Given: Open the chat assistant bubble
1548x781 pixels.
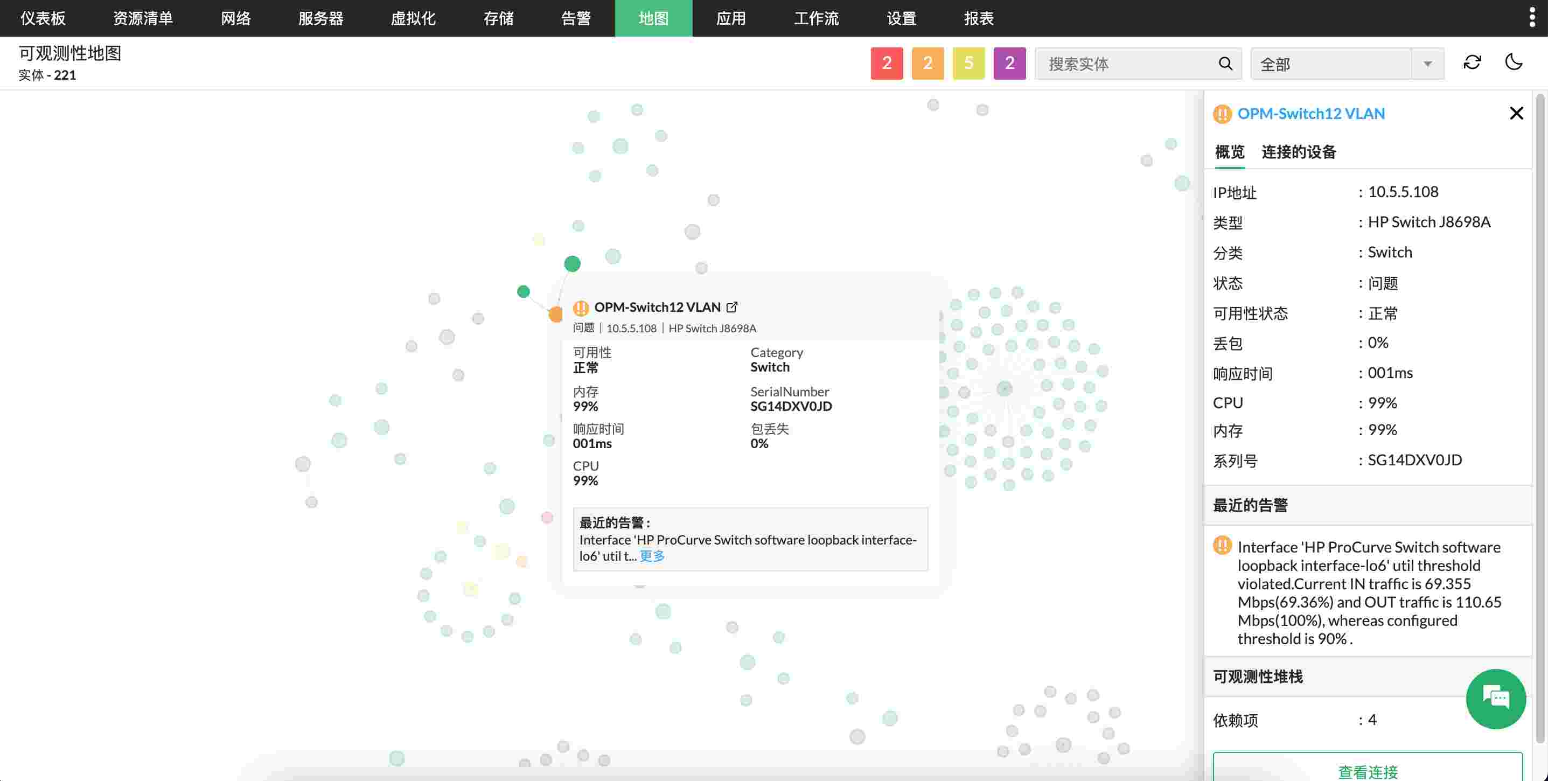Looking at the screenshot, I should pos(1497,699).
